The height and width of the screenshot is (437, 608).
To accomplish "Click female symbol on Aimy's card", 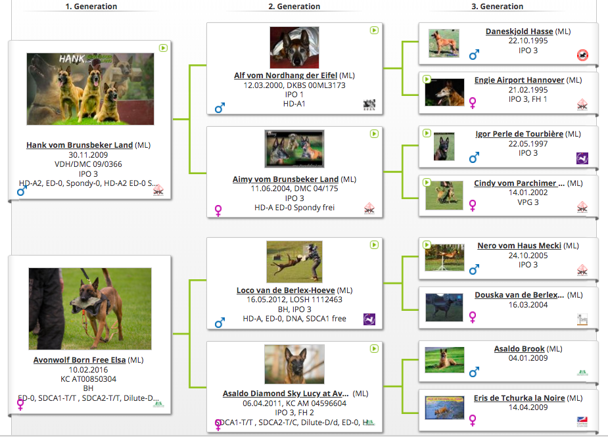I will 219,210.
